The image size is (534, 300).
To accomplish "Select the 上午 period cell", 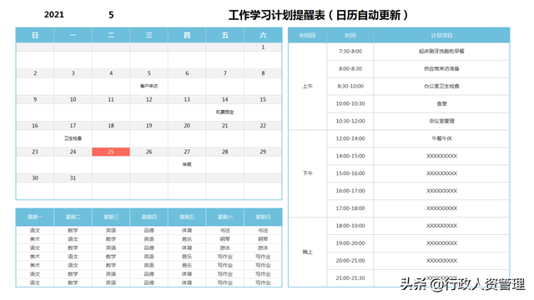I will 308,86.
